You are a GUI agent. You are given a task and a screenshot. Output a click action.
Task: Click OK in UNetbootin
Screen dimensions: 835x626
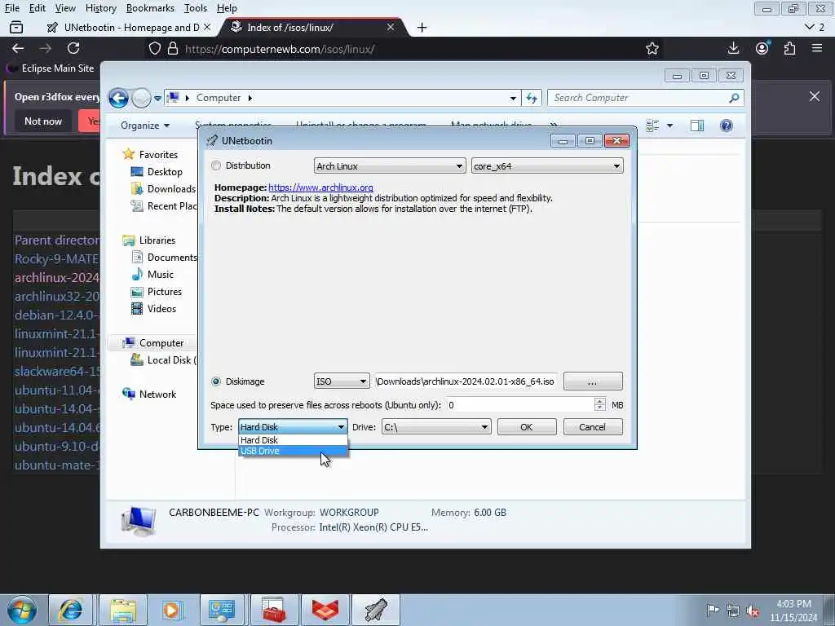[527, 427]
